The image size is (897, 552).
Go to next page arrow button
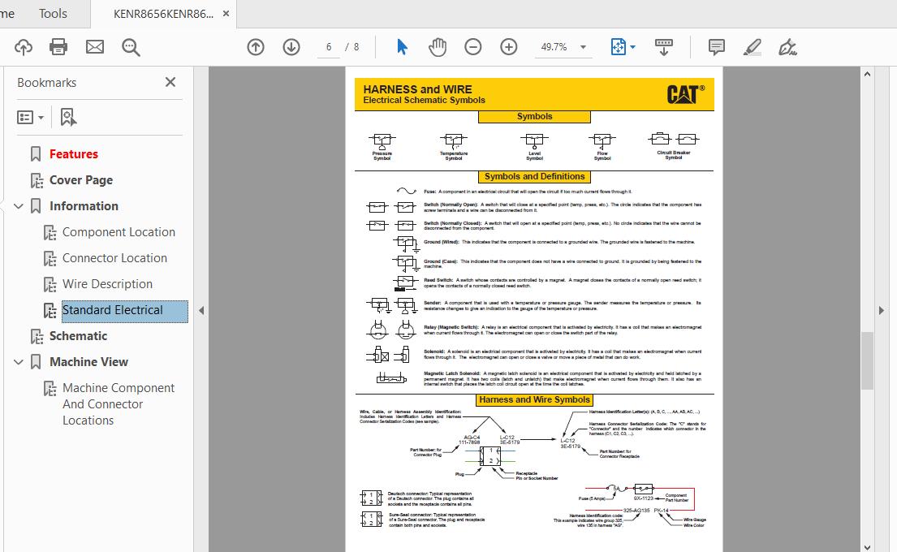tap(291, 47)
